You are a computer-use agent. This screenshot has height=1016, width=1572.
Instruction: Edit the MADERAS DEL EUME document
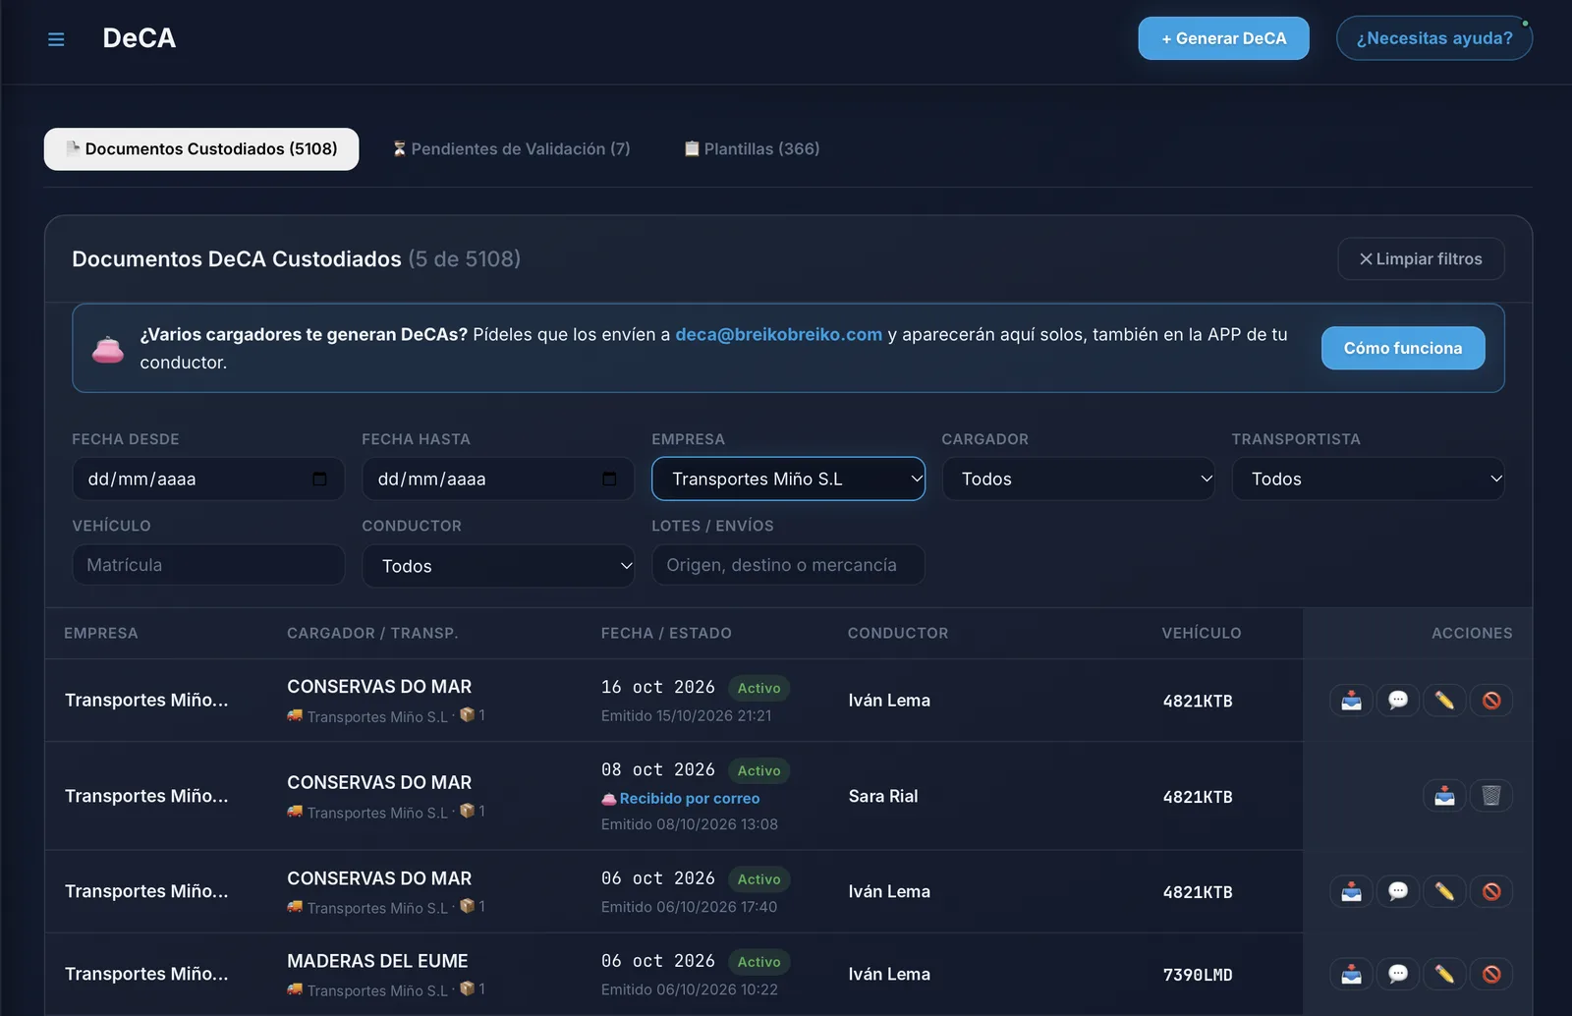tap(1444, 974)
